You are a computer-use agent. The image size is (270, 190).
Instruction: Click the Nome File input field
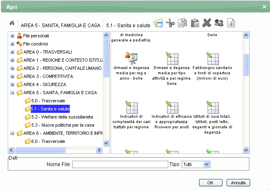pyautogui.click(x=120, y=164)
